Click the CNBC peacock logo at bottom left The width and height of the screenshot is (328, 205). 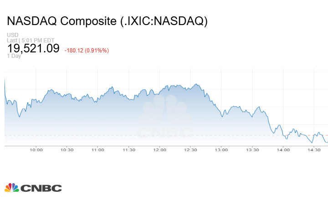click(12, 188)
